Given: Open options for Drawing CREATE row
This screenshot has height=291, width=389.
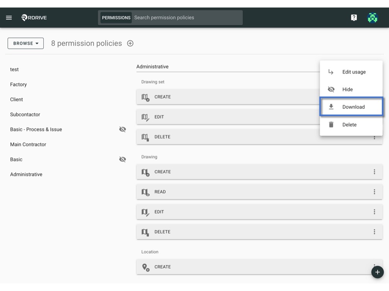Looking at the screenshot, I should tap(374, 172).
